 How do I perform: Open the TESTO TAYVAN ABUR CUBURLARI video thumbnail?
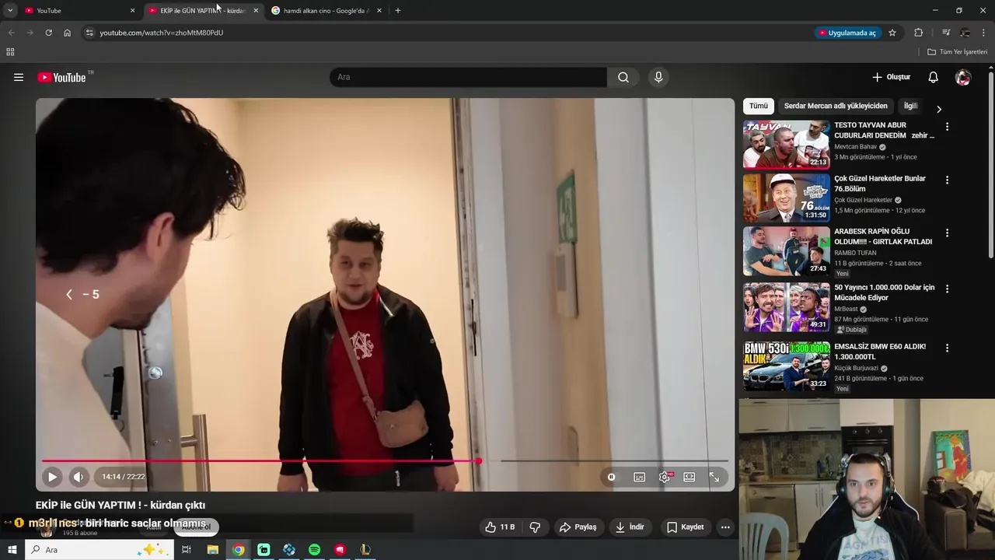click(x=786, y=145)
